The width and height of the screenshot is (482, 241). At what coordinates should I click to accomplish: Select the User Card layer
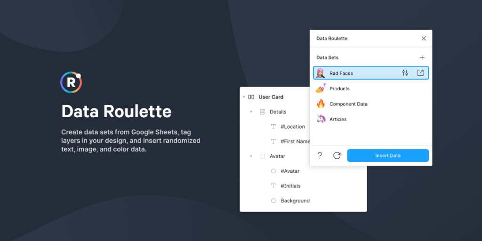(271, 97)
